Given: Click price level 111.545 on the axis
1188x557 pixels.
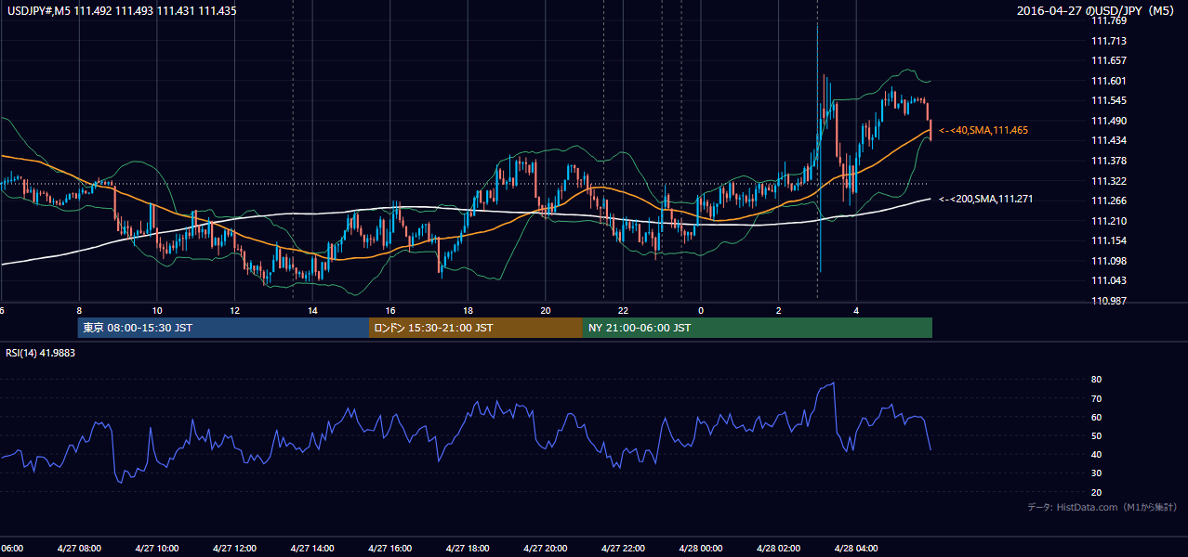Looking at the screenshot, I should (1108, 100).
